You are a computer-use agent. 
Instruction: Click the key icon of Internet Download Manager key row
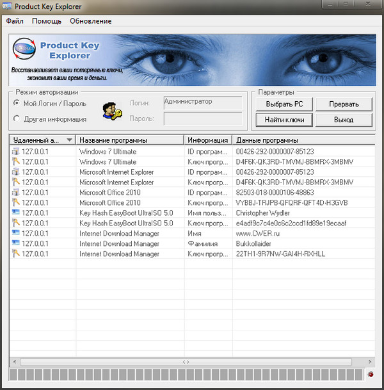(x=15, y=254)
